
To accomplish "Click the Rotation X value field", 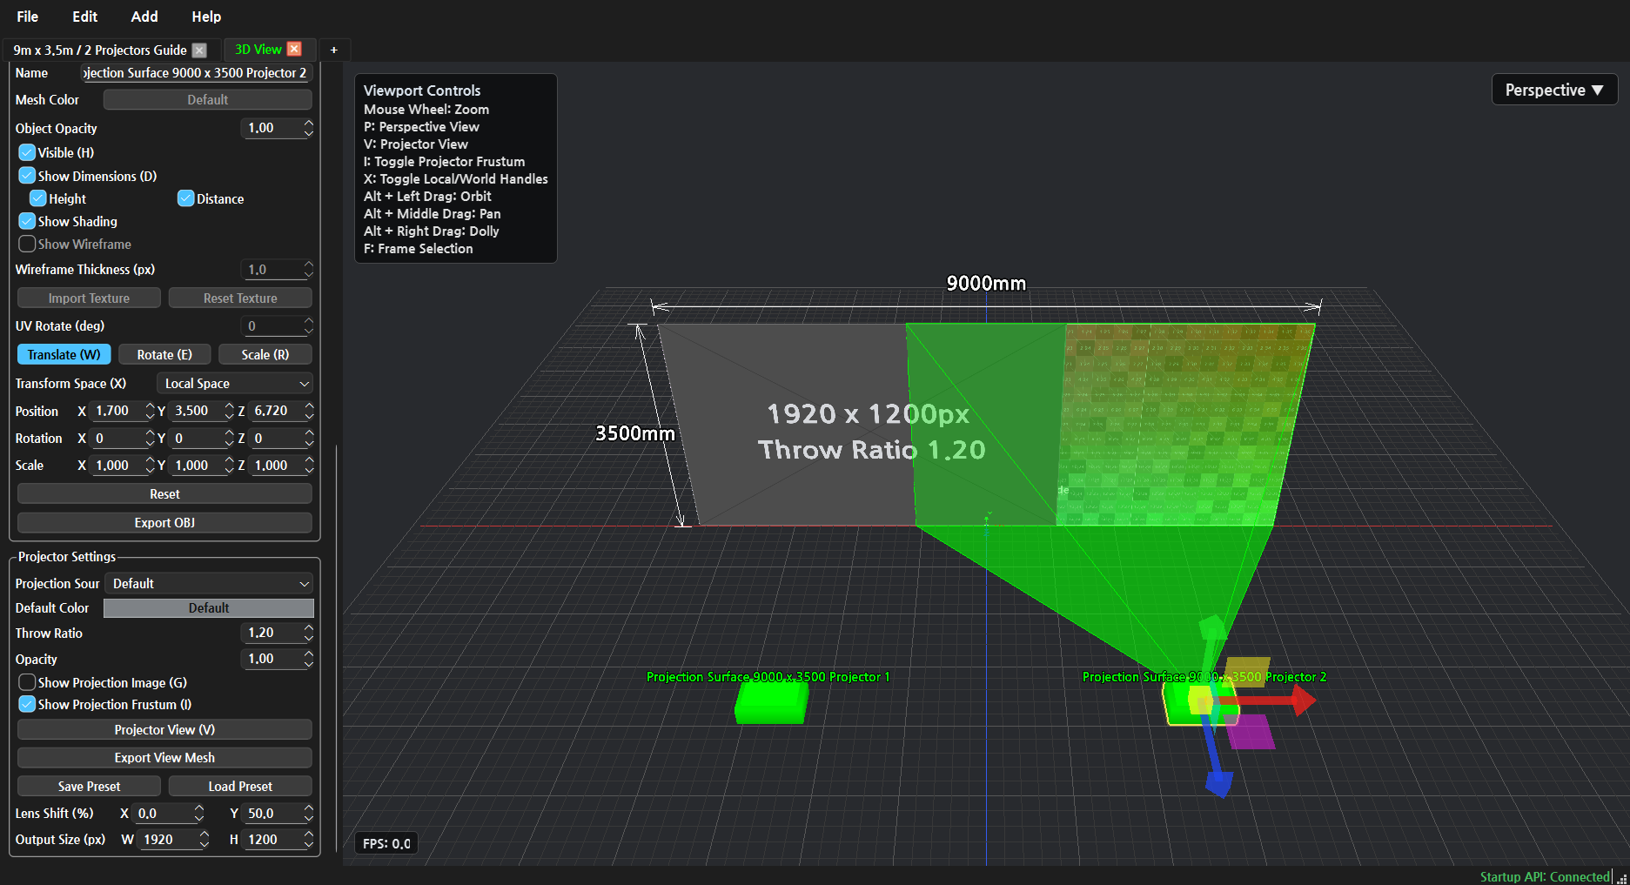I will pos(117,439).
